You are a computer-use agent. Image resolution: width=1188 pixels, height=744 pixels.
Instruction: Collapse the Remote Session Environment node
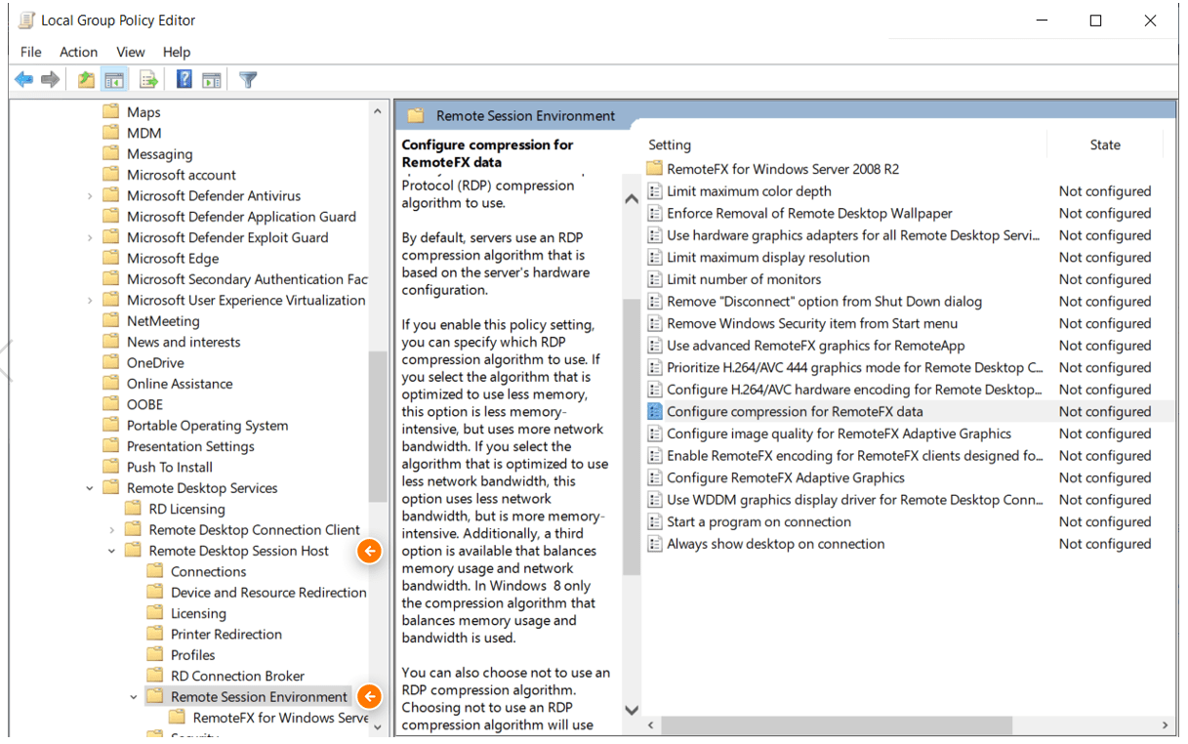point(134,697)
